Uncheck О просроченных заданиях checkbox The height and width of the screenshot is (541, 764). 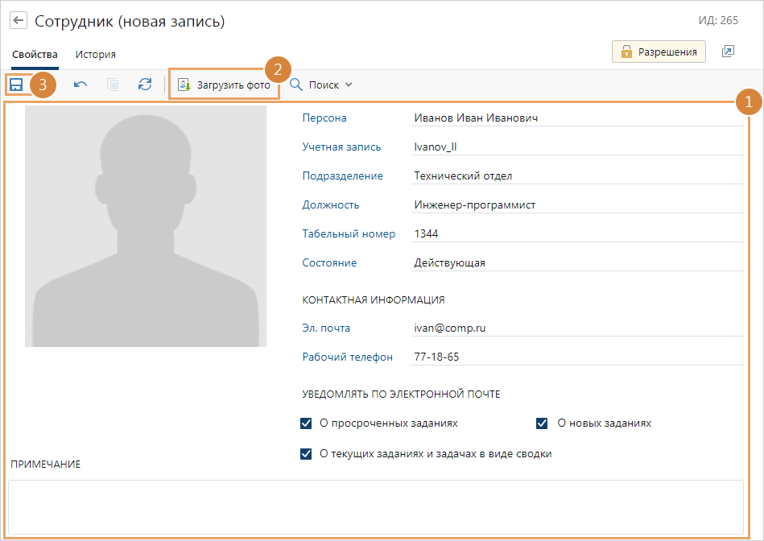[x=306, y=423]
